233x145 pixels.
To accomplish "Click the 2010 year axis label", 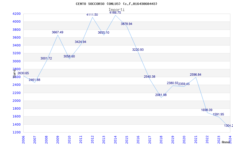I will coord(69,140).
